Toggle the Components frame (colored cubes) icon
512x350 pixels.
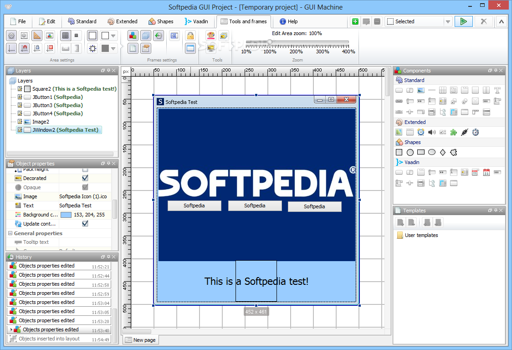(x=133, y=35)
